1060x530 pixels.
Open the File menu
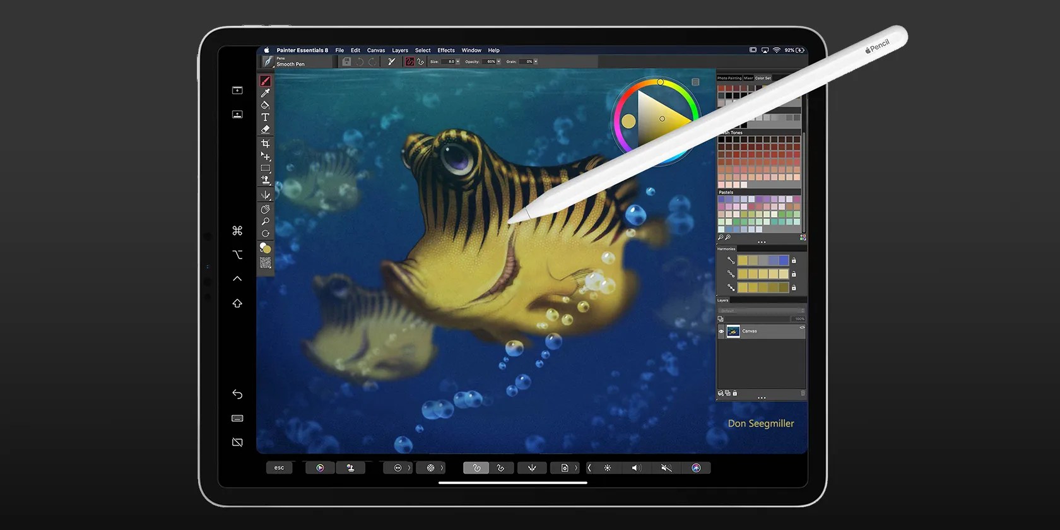(x=339, y=50)
